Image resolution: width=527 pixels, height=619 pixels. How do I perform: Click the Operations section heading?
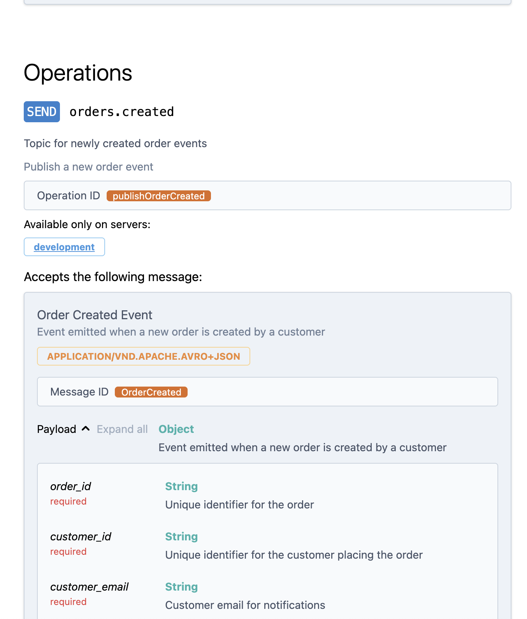tap(78, 73)
